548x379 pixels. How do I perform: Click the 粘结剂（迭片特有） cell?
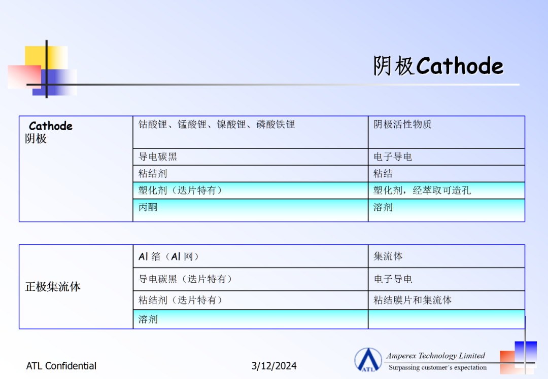(250, 300)
